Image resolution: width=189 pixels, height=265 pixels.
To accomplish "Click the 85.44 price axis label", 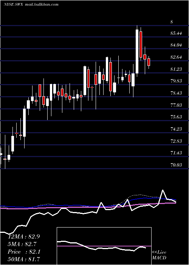I will click(x=176, y=33).
